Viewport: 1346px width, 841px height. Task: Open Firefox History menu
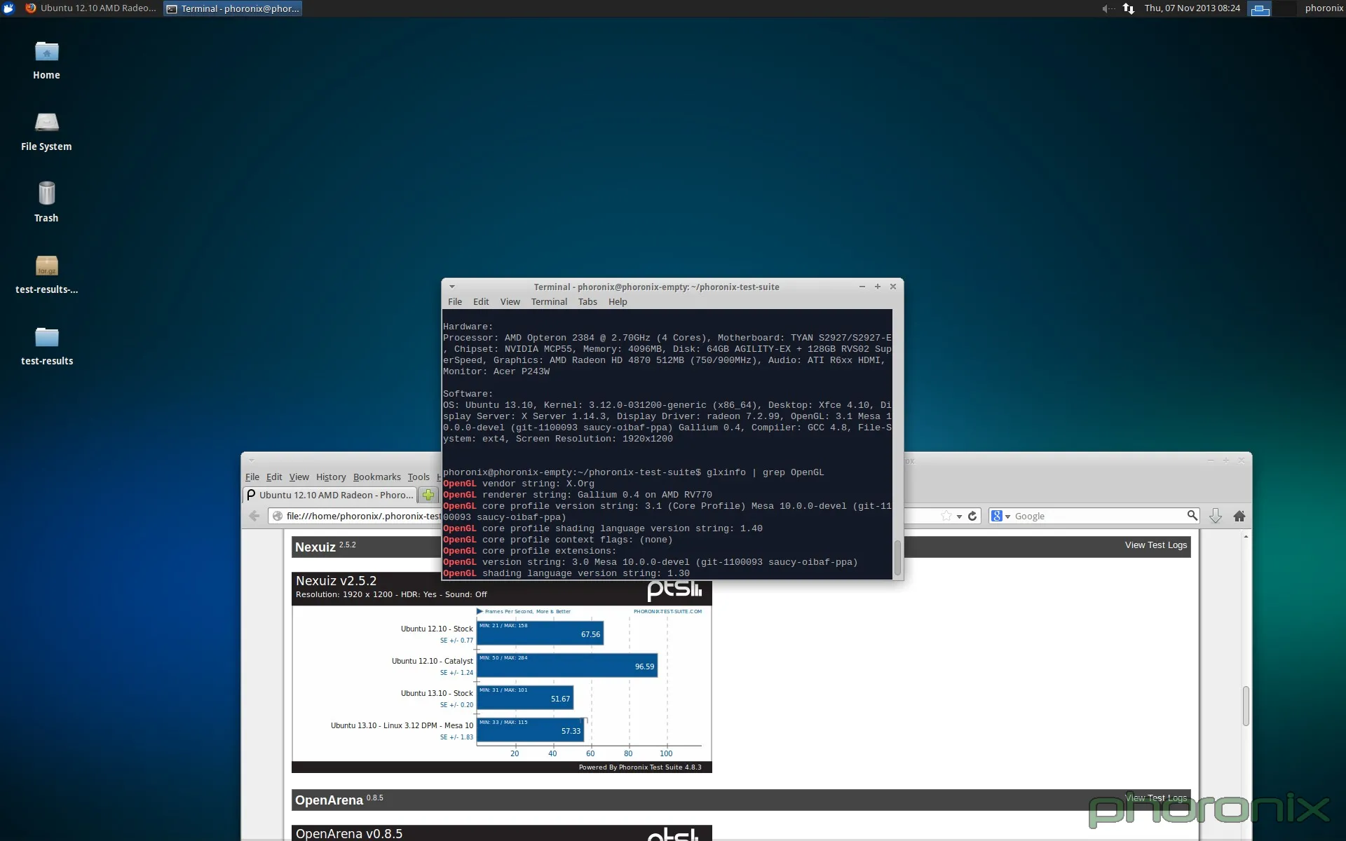coord(331,477)
